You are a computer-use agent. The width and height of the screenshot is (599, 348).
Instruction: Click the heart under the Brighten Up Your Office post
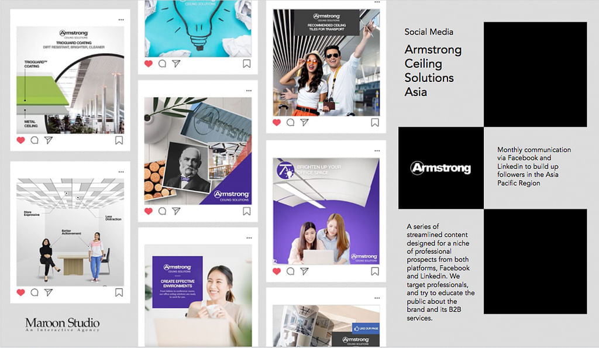click(277, 271)
